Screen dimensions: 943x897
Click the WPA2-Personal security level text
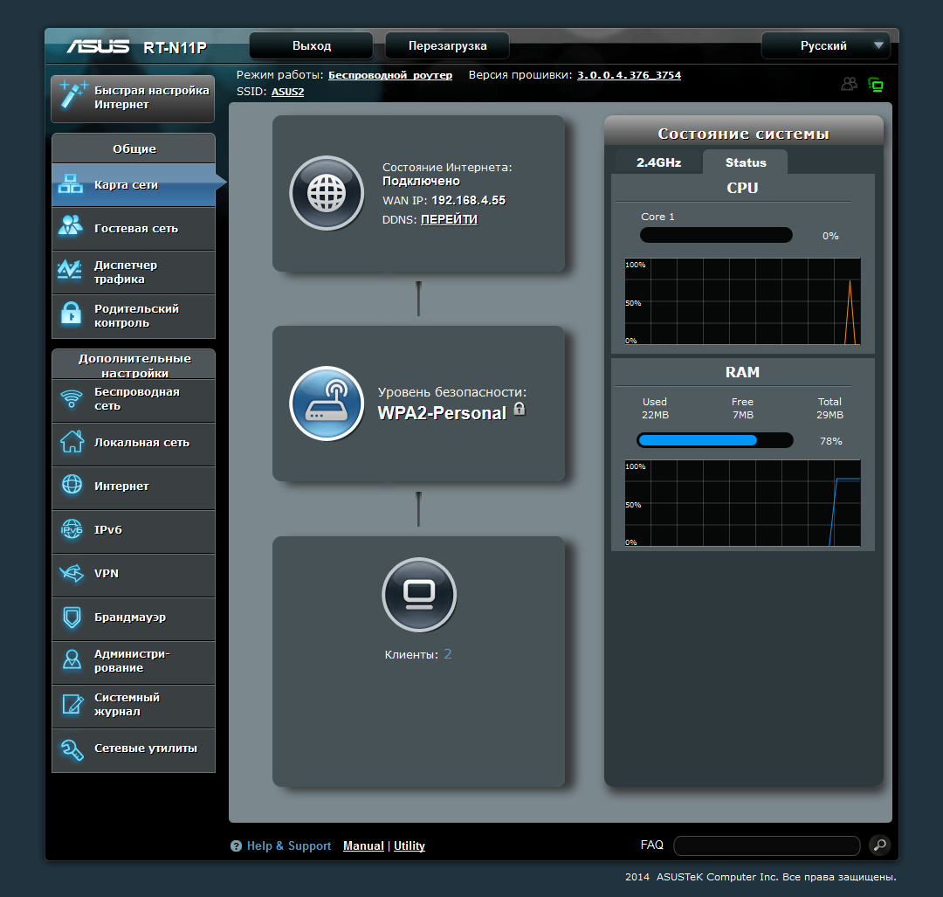click(442, 413)
